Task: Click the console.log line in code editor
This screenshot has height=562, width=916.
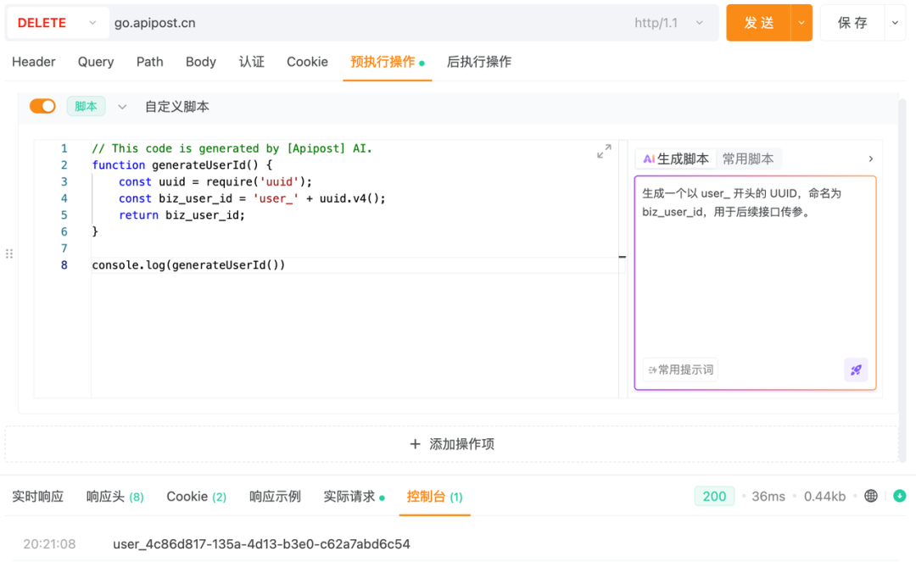Action: pyautogui.click(x=188, y=265)
